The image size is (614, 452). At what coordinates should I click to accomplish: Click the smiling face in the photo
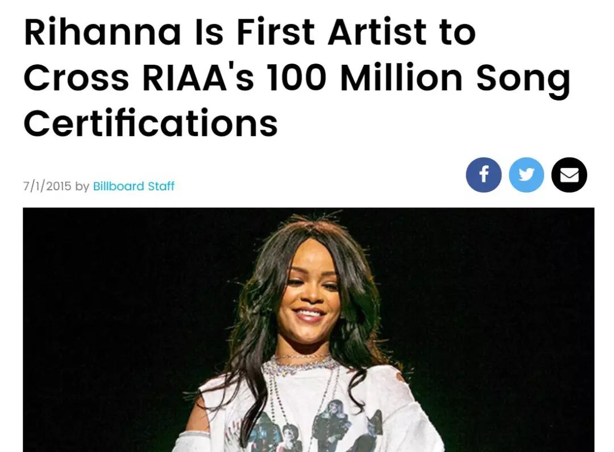tap(309, 295)
